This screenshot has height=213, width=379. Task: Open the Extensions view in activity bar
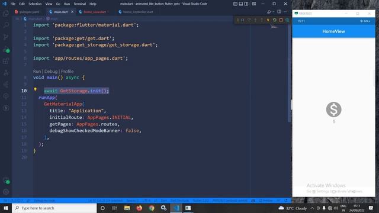(x=6, y=60)
